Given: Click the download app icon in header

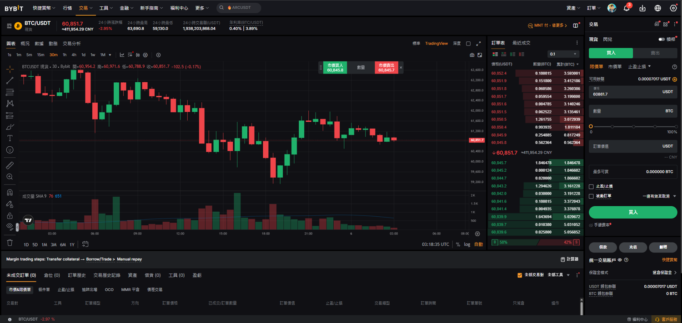Looking at the screenshot, I should (642, 8).
